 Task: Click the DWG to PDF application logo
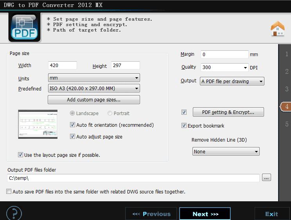(x=24, y=27)
